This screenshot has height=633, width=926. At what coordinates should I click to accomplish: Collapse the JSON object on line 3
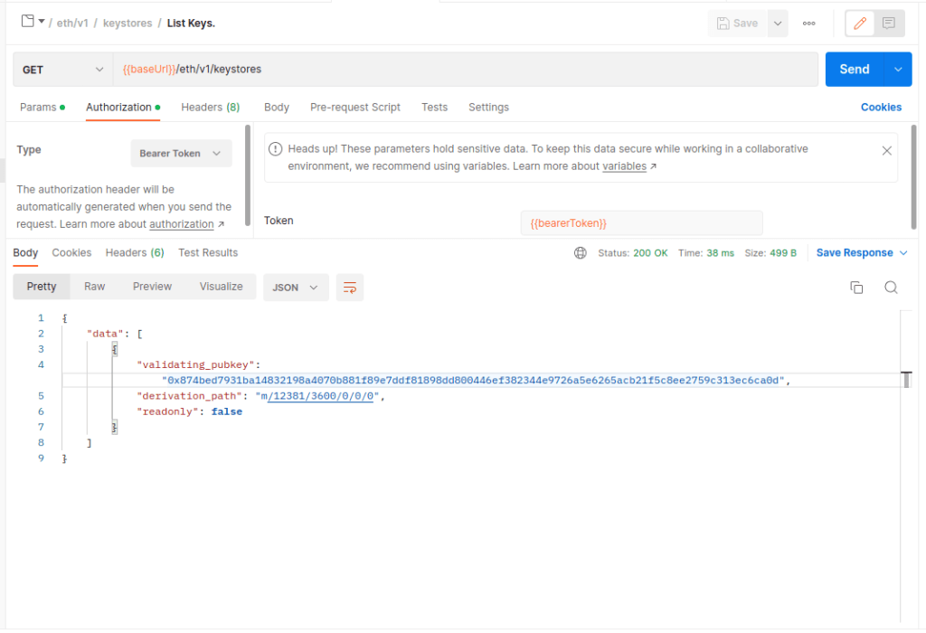click(x=115, y=348)
